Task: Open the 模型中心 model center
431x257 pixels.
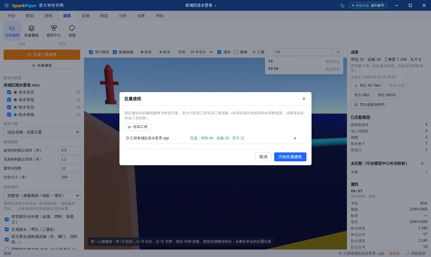Action: tap(54, 31)
